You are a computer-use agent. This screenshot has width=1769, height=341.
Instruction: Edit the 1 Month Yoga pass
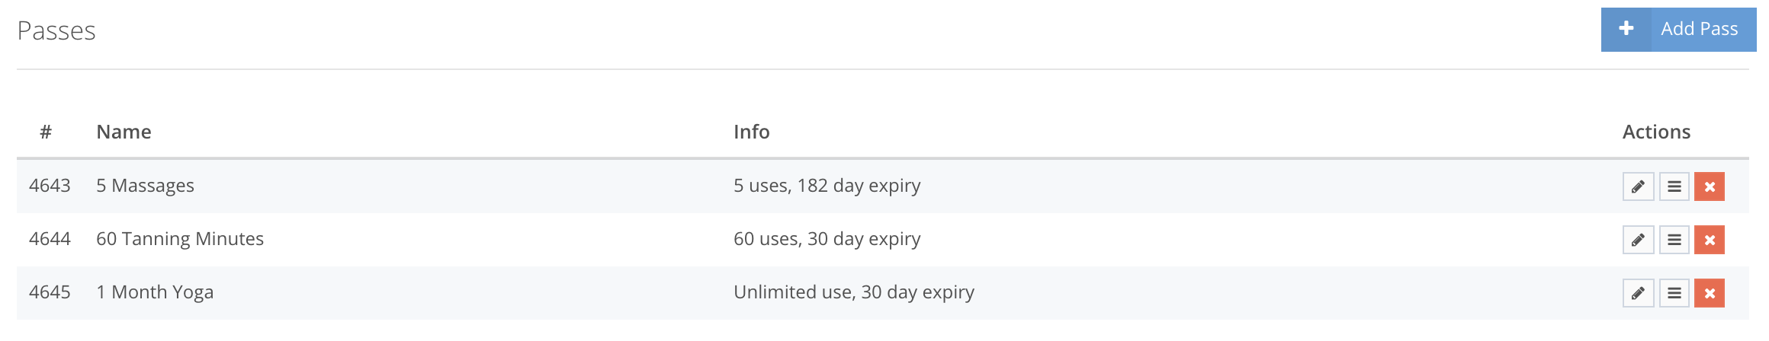click(1638, 293)
